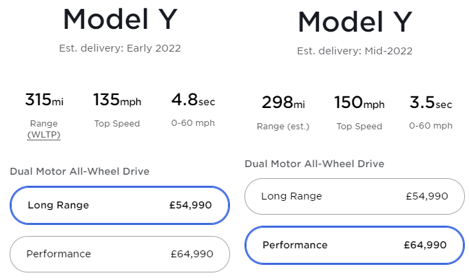This screenshot has height=280, width=469.
Task: Choose the highlighted Performance option under the 298mi stats
Action: coord(354,245)
